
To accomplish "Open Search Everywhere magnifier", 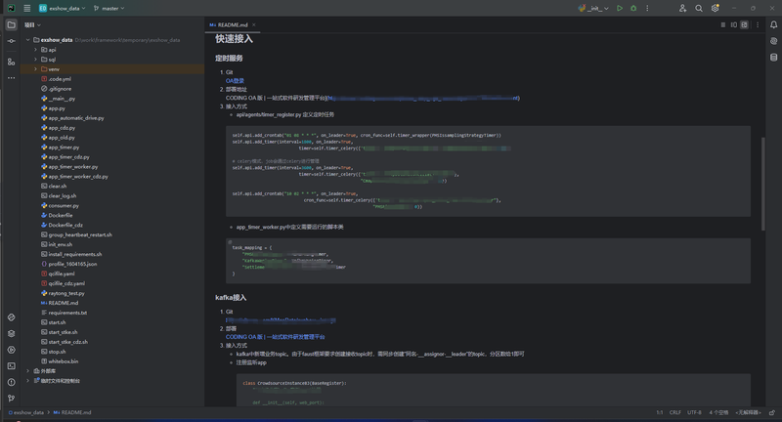I will (699, 8).
